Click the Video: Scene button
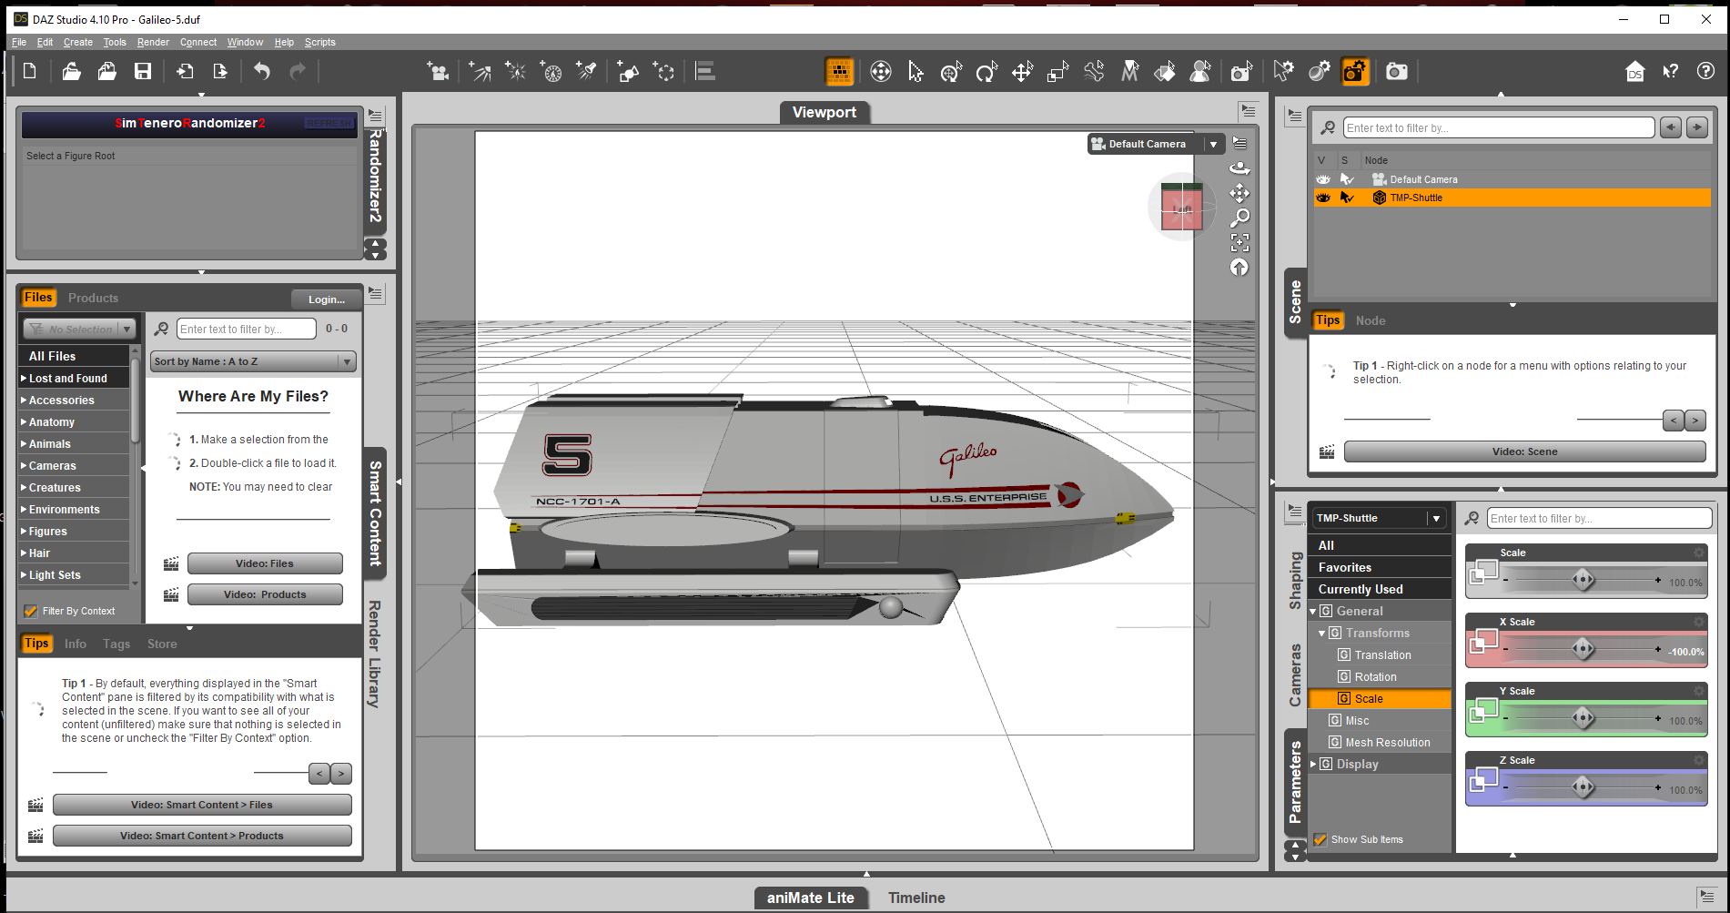 tap(1524, 451)
